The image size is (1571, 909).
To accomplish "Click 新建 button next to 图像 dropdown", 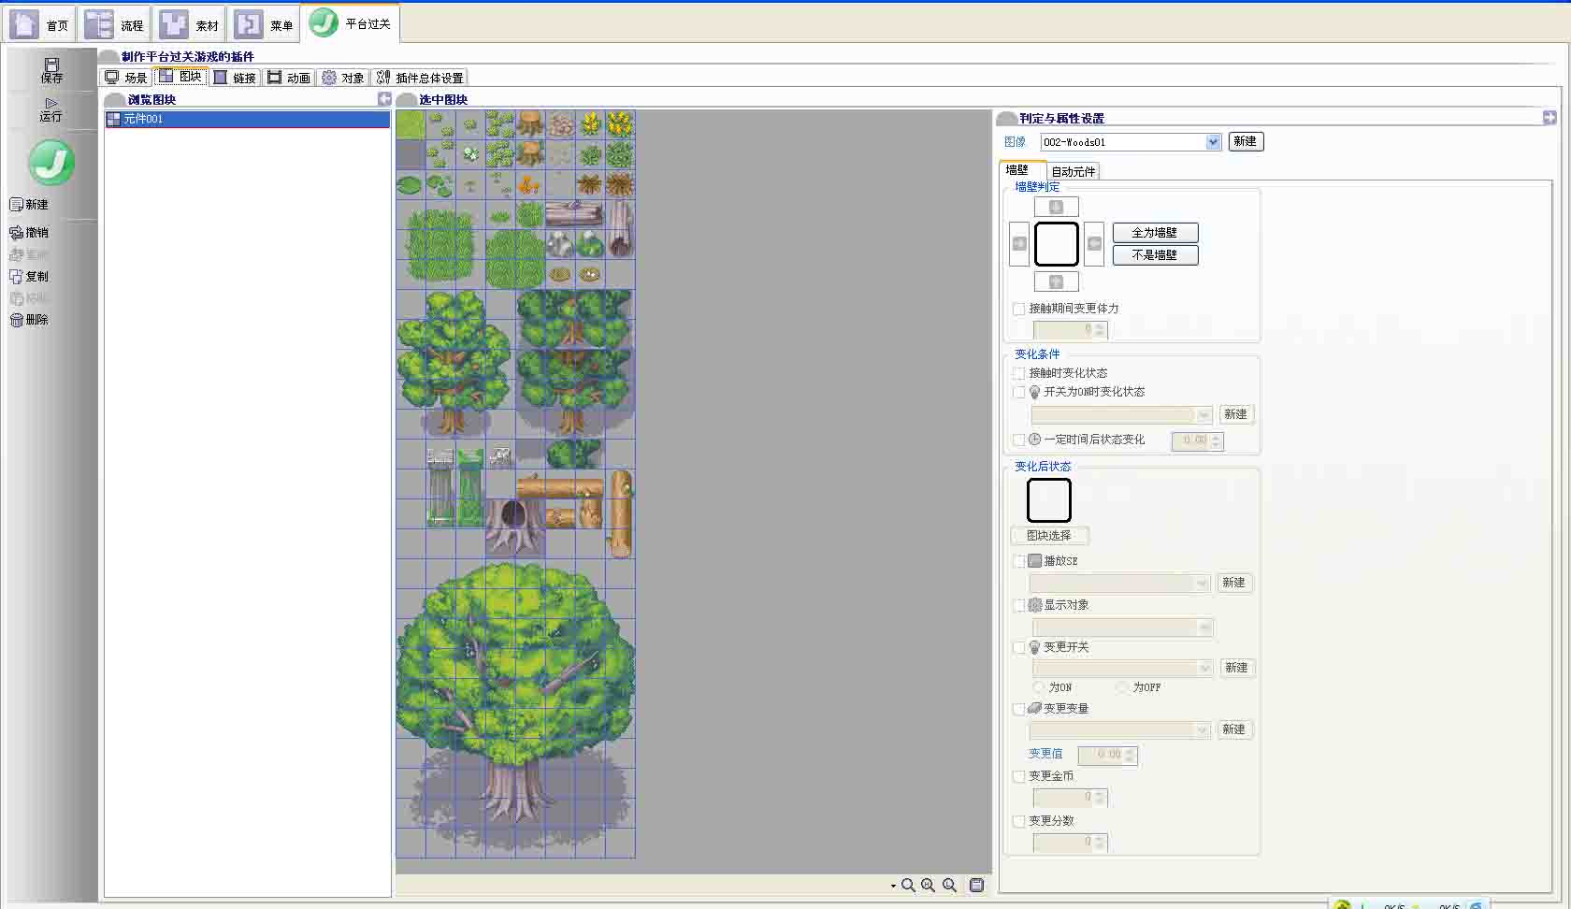I will 1245,141.
